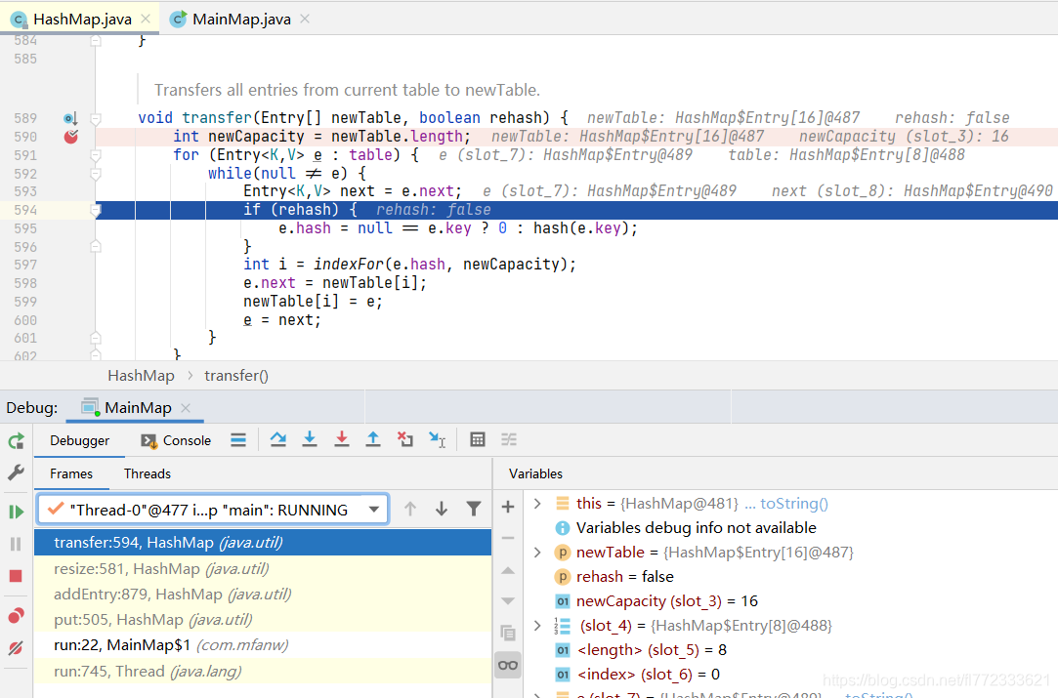Select newCapacity (slot_3) = 16 variable

[656, 601]
